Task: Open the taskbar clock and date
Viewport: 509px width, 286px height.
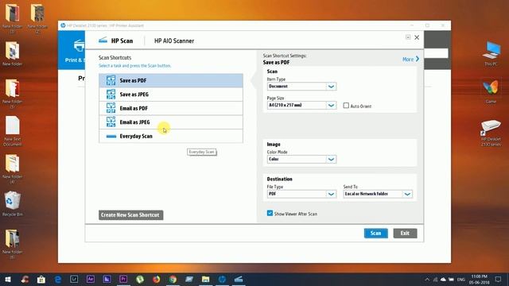Action: 479,279
